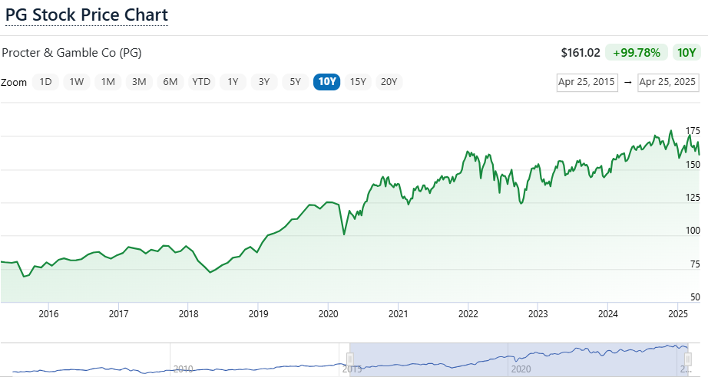The width and height of the screenshot is (708, 377).
Task: Show year-to-date with YTD button
Action: click(201, 82)
